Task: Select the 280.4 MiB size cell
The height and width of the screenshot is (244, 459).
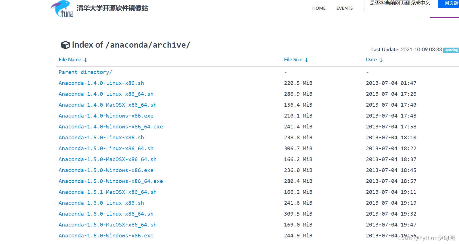Action: click(298, 181)
